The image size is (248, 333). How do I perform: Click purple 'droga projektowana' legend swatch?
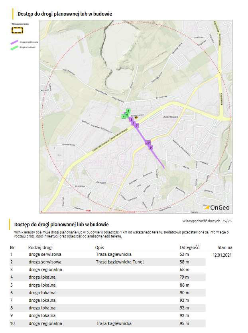point(14,42)
